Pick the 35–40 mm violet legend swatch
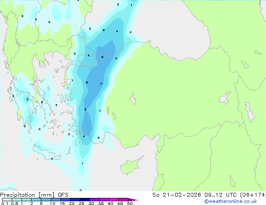 104,200
